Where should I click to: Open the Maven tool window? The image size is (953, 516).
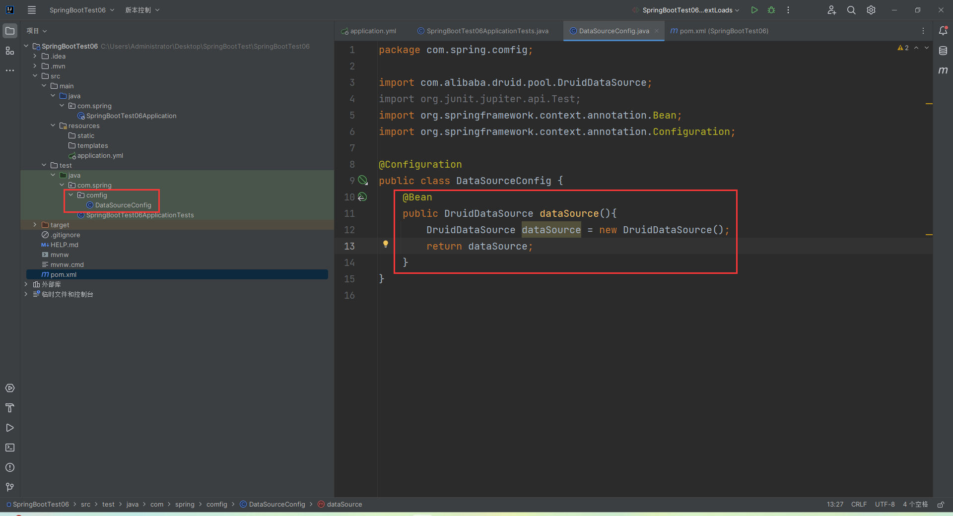pyautogui.click(x=943, y=70)
